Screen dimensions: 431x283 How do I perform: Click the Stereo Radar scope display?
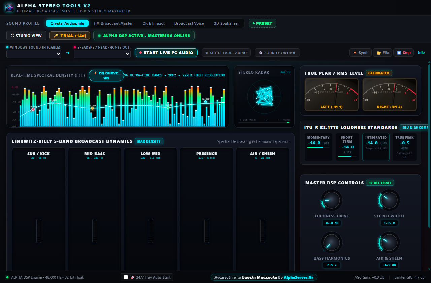pos(264,97)
